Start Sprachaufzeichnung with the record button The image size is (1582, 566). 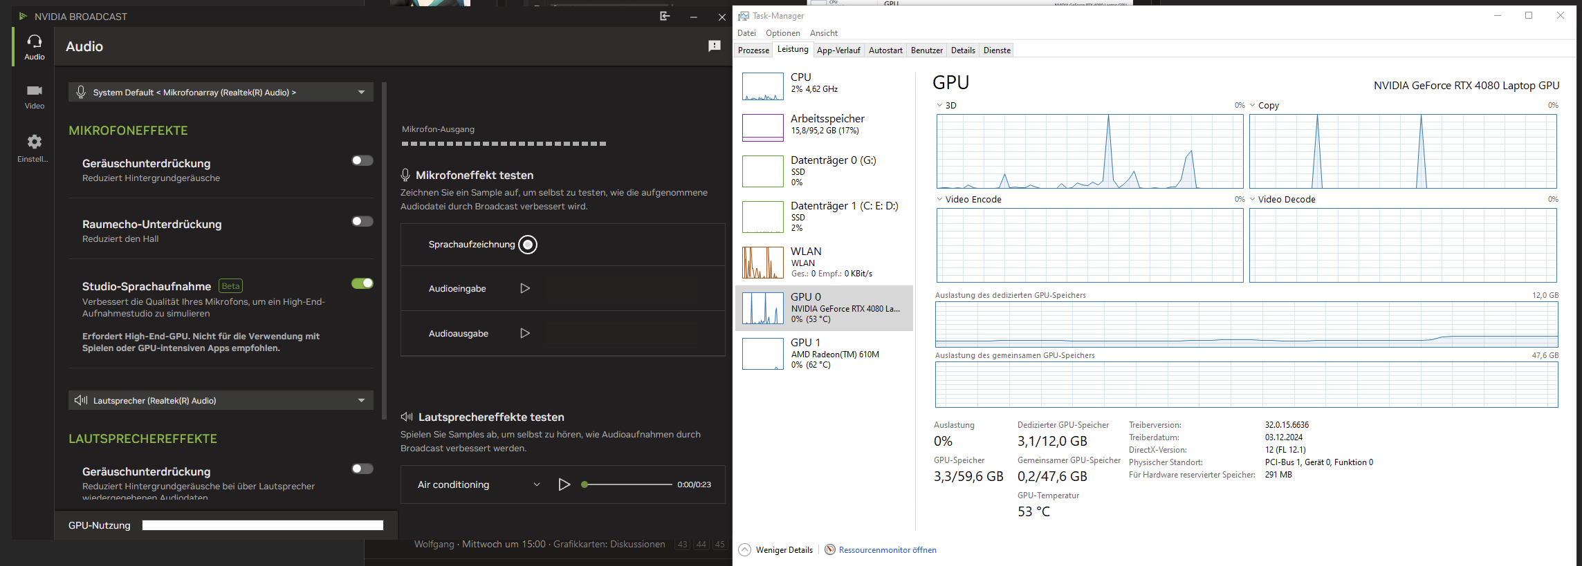528,245
